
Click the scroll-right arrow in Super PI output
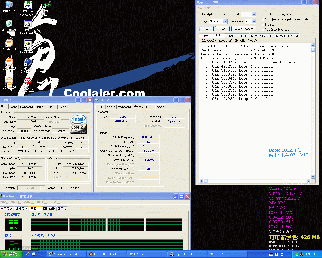point(309,181)
